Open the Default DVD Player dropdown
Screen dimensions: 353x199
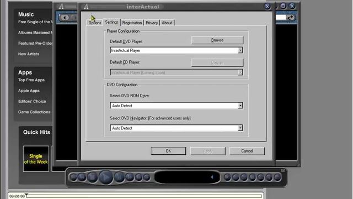pyautogui.click(x=240, y=50)
